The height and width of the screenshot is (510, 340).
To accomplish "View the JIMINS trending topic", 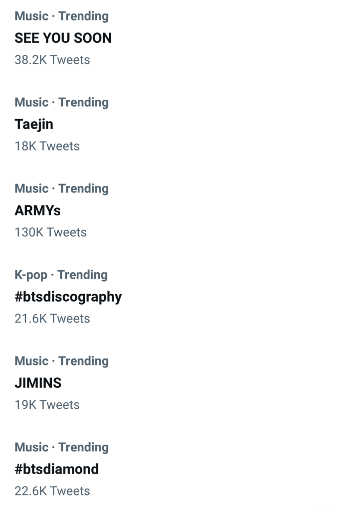I will [38, 383].
